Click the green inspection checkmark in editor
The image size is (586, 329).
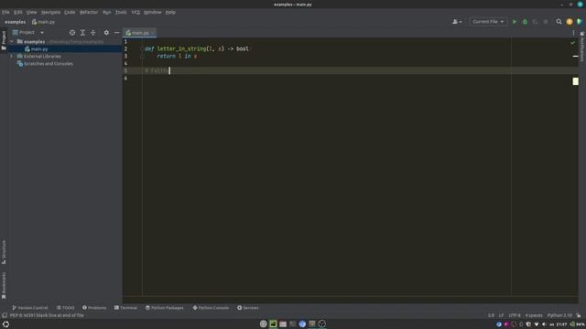573,43
